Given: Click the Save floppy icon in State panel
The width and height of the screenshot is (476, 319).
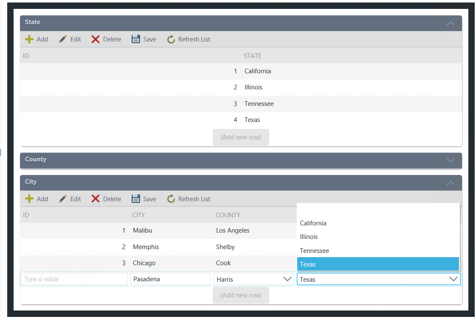Looking at the screenshot, I should tap(136, 39).
